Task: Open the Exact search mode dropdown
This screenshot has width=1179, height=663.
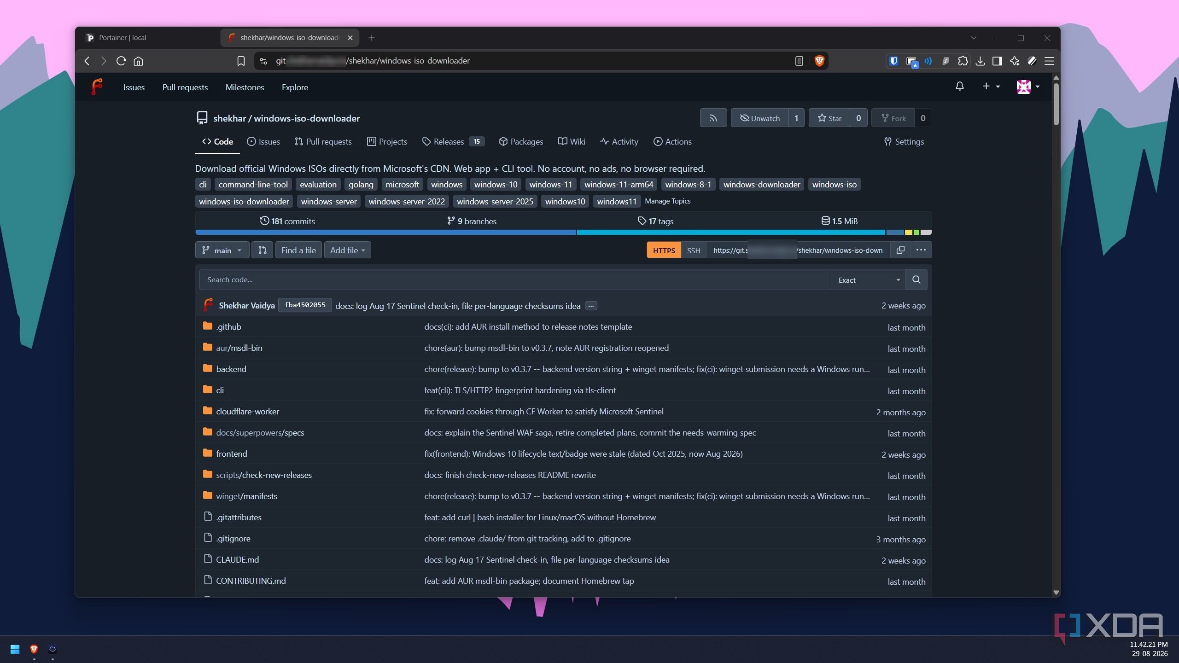Action: pos(868,279)
